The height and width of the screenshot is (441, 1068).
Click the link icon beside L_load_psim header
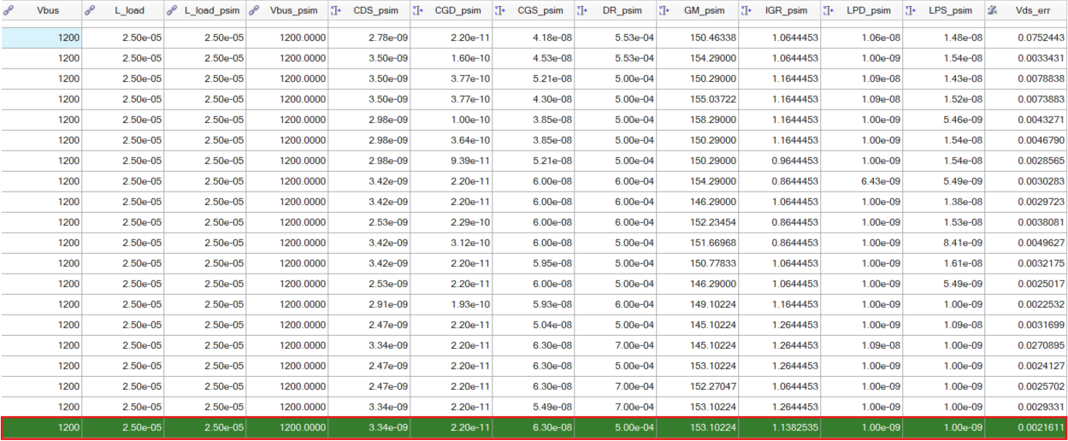click(x=172, y=11)
